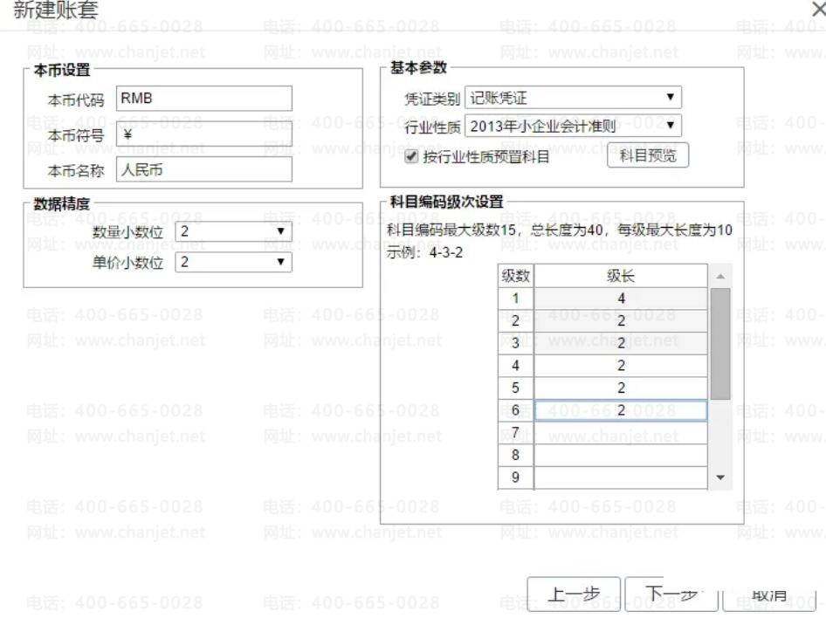Viewport: 826px width, 618px height.
Task: Proceed with 下一步 button
Action: tap(671, 594)
